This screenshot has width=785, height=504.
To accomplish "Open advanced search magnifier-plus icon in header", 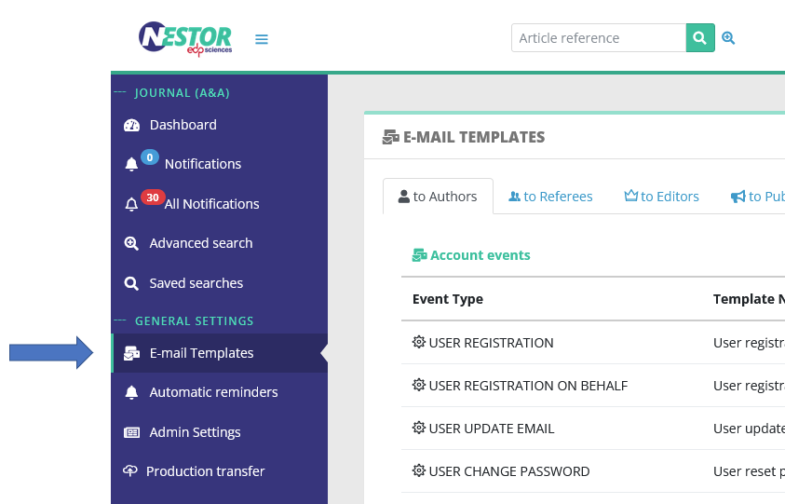I will click(728, 37).
